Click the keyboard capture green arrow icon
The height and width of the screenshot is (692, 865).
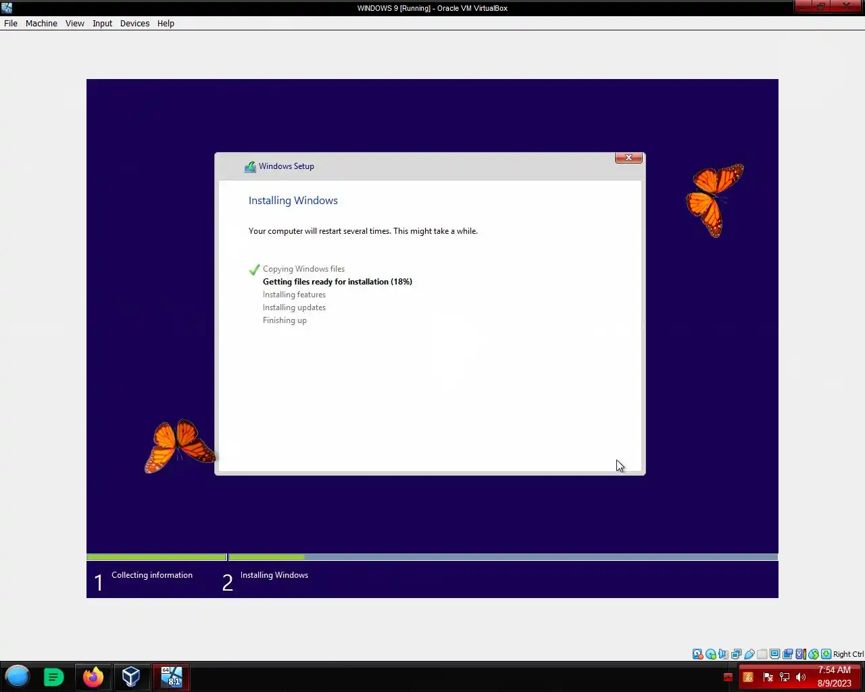[826, 654]
